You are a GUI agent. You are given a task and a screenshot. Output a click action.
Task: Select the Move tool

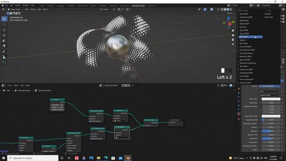tap(4, 30)
